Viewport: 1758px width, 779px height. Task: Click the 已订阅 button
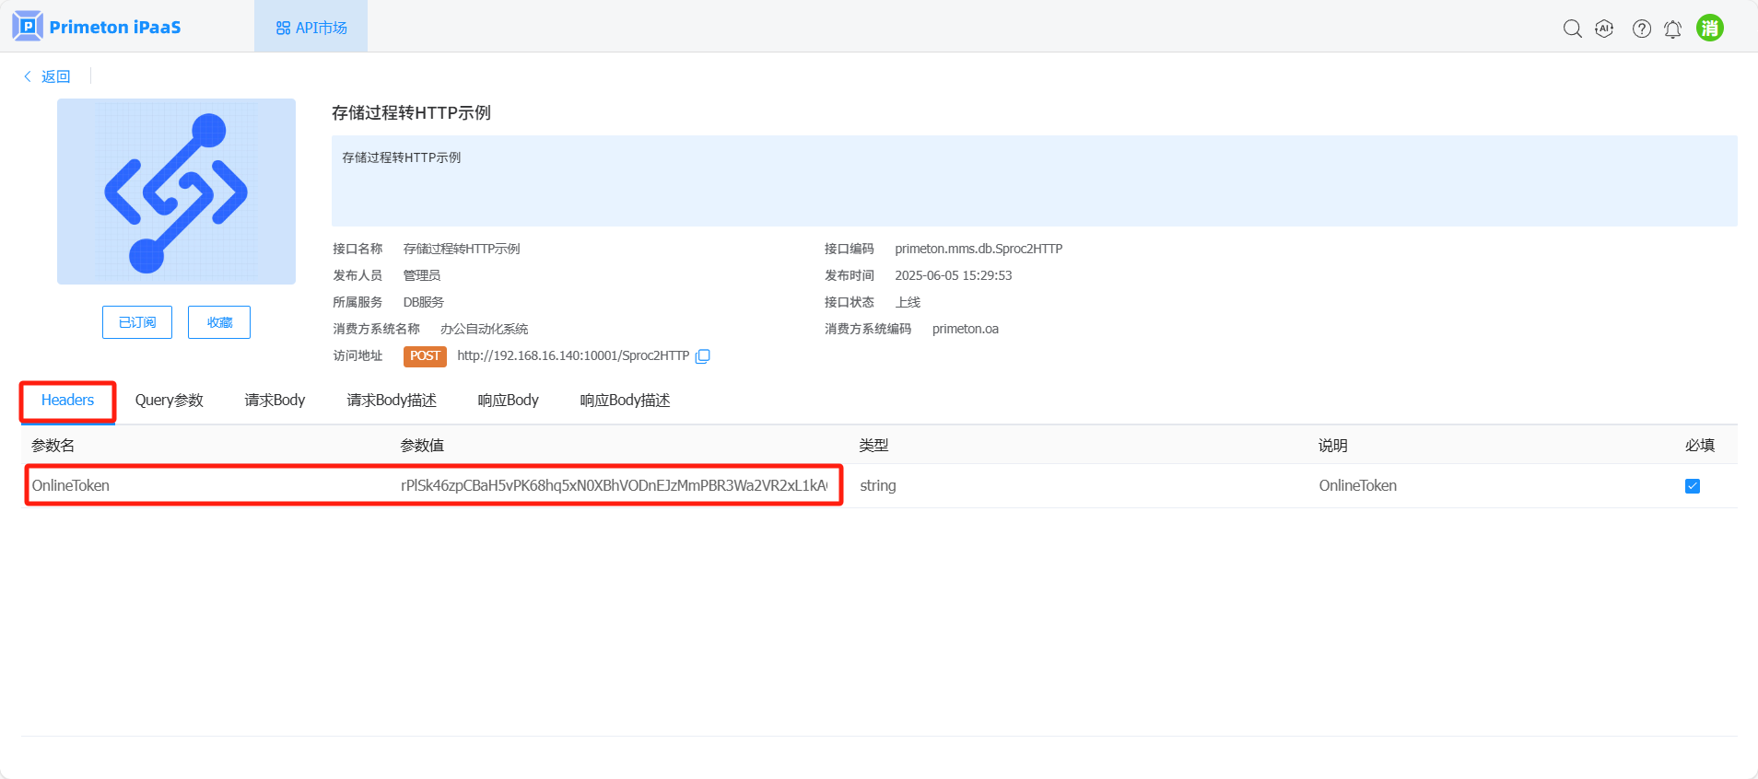tap(137, 322)
